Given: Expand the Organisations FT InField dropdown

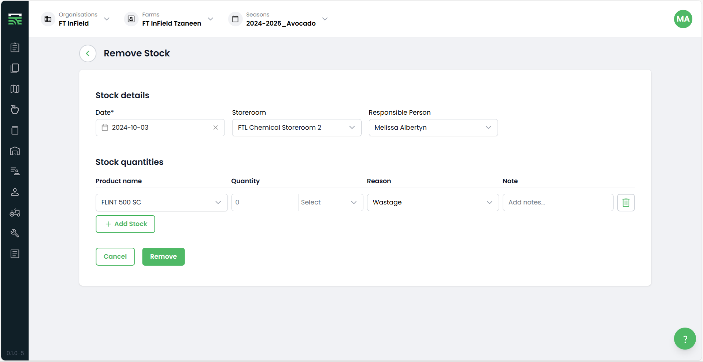Looking at the screenshot, I should [107, 19].
